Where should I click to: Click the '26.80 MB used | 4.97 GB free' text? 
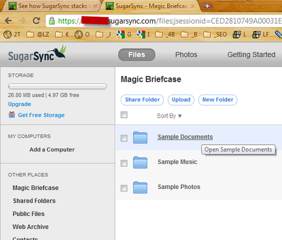tap(43, 95)
